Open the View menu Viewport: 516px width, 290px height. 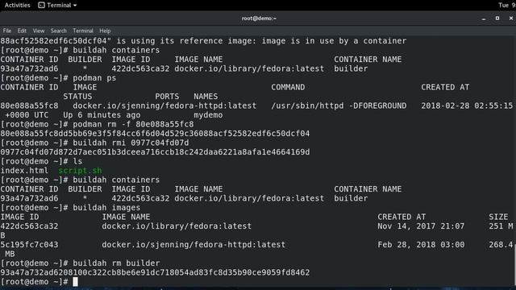pos(39,31)
